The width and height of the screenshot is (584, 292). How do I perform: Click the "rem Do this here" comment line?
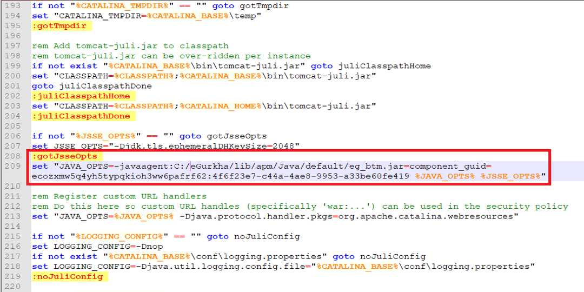300,207
